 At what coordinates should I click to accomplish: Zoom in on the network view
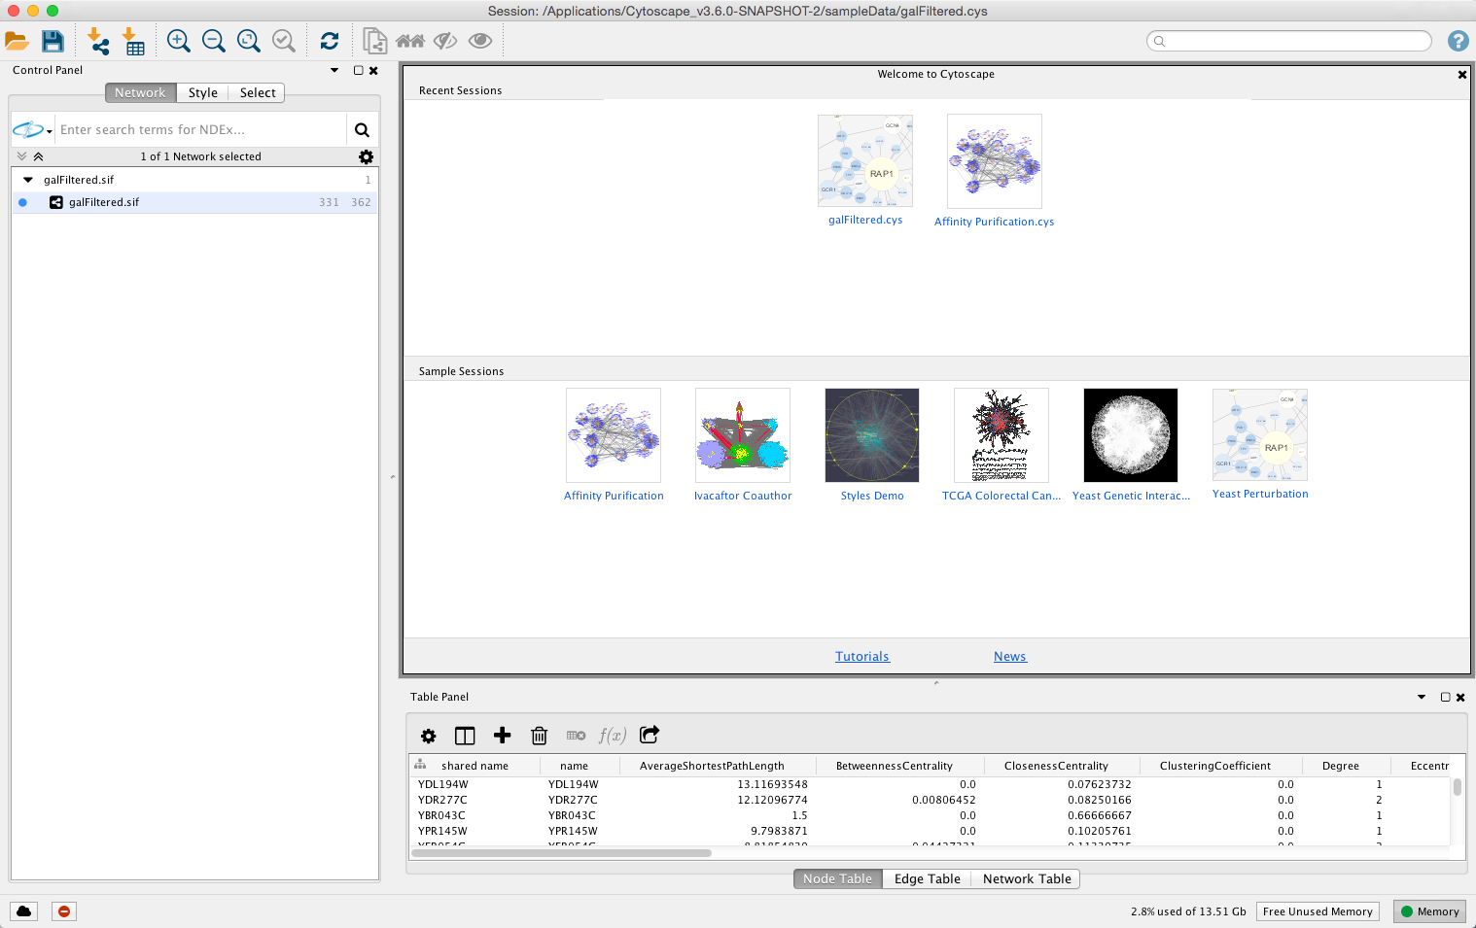[x=178, y=41]
